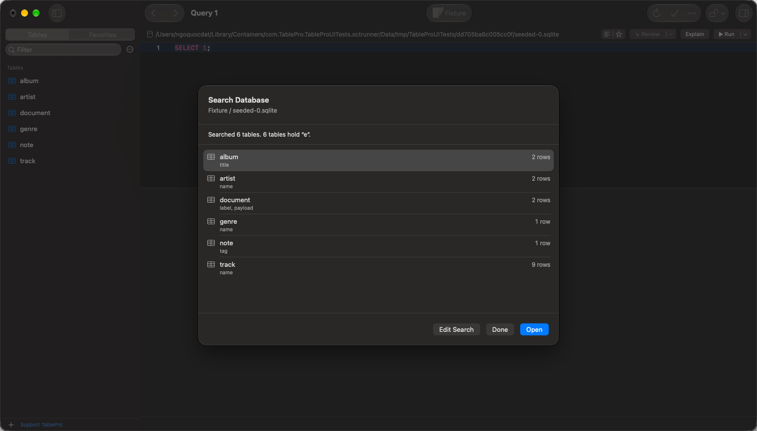The width and height of the screenshot is (757, 431).
Task: Select the album result with 2 rows
Action: (x=378, y=160)
